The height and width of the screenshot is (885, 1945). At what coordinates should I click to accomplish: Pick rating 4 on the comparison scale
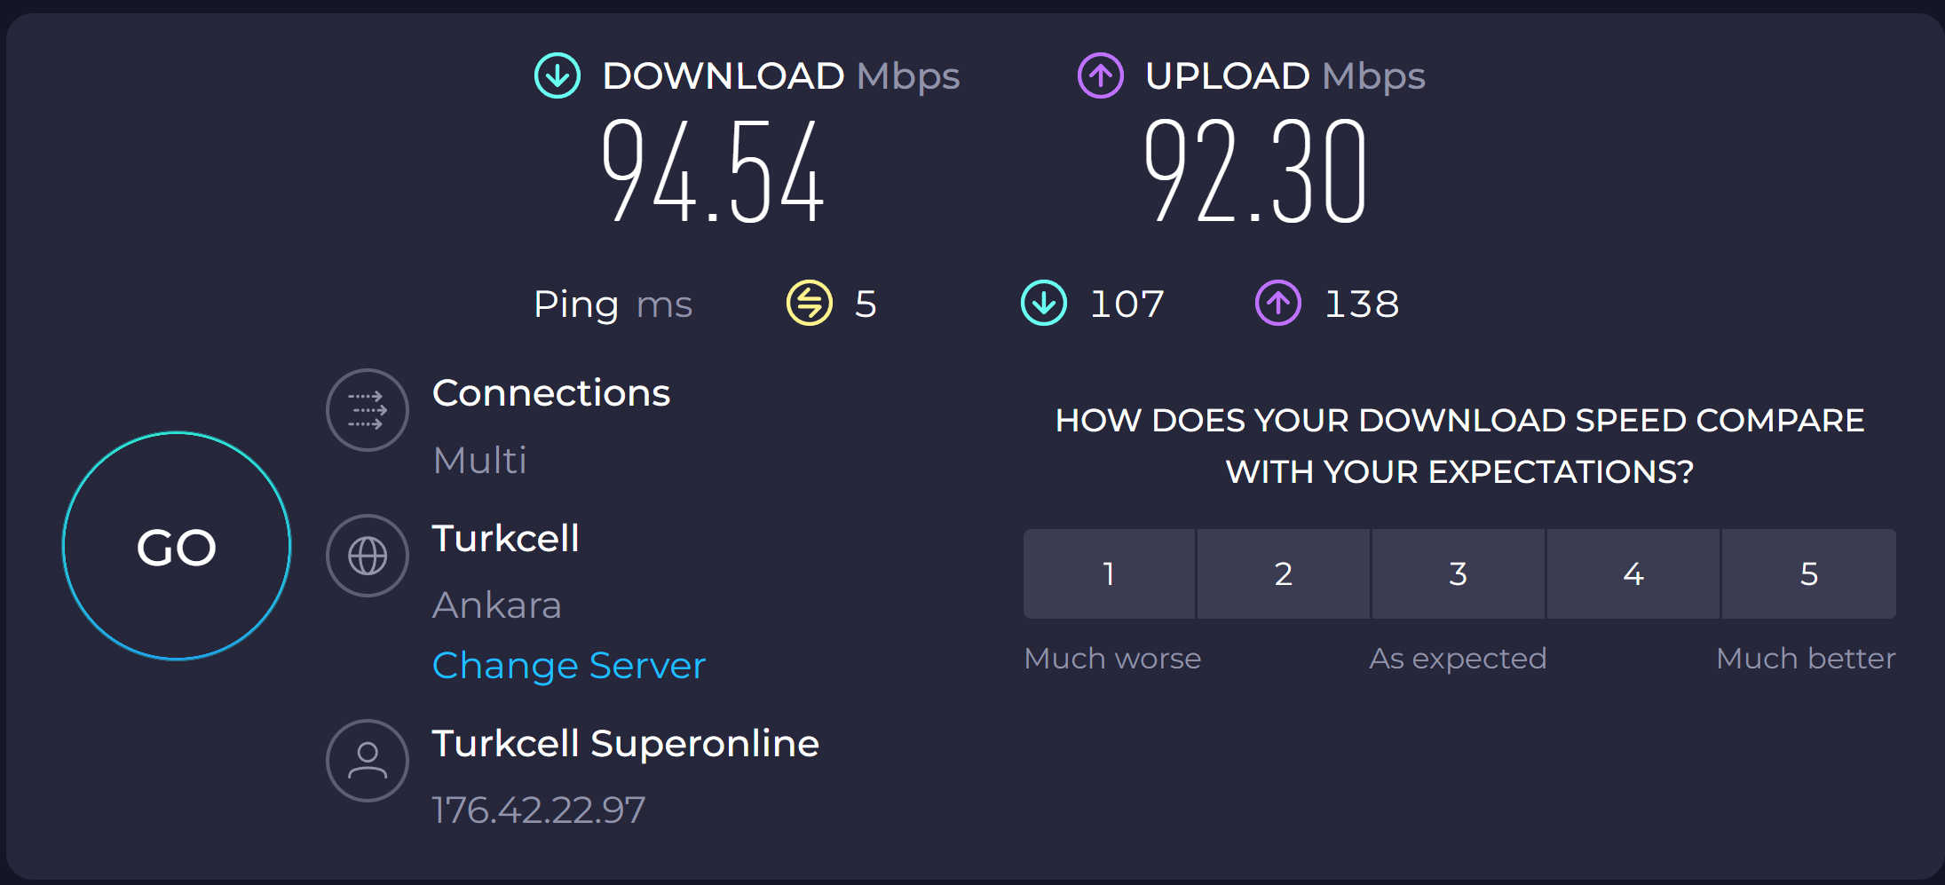(x=1633, y=574)
